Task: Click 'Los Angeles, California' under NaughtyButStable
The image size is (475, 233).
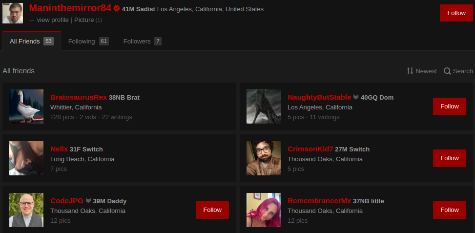Action: pos(320,107)
